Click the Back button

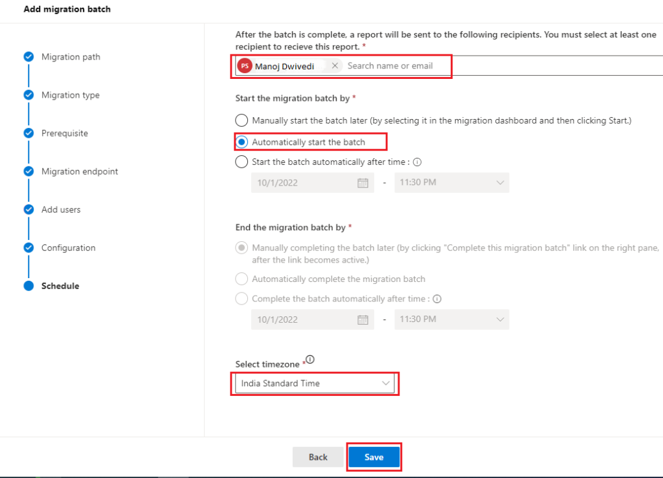(x=318, y=457)
